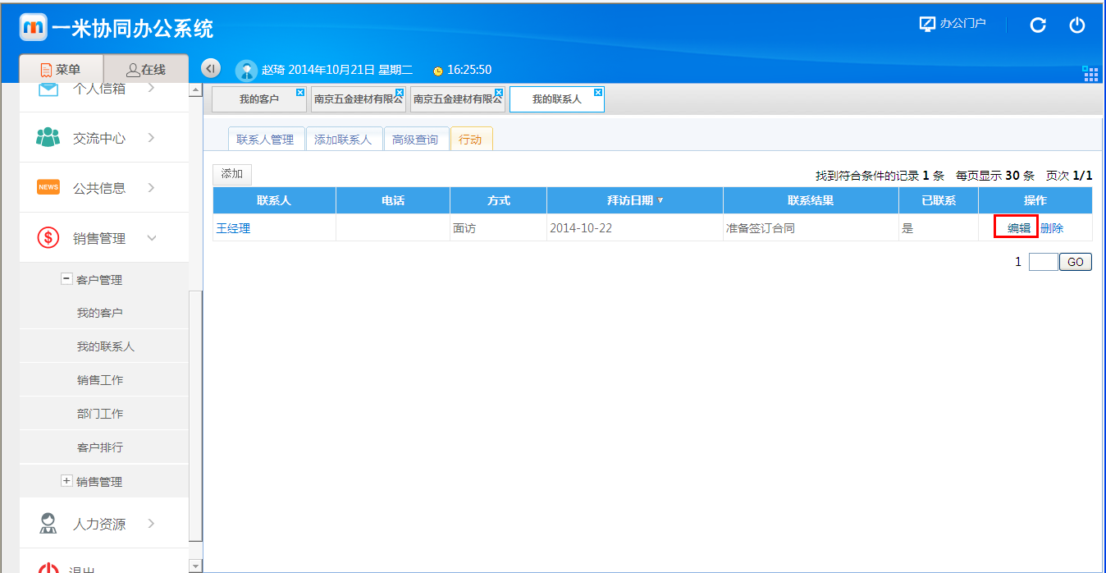
Task: Close the 我的客户 tab
Action: (300, 92)
